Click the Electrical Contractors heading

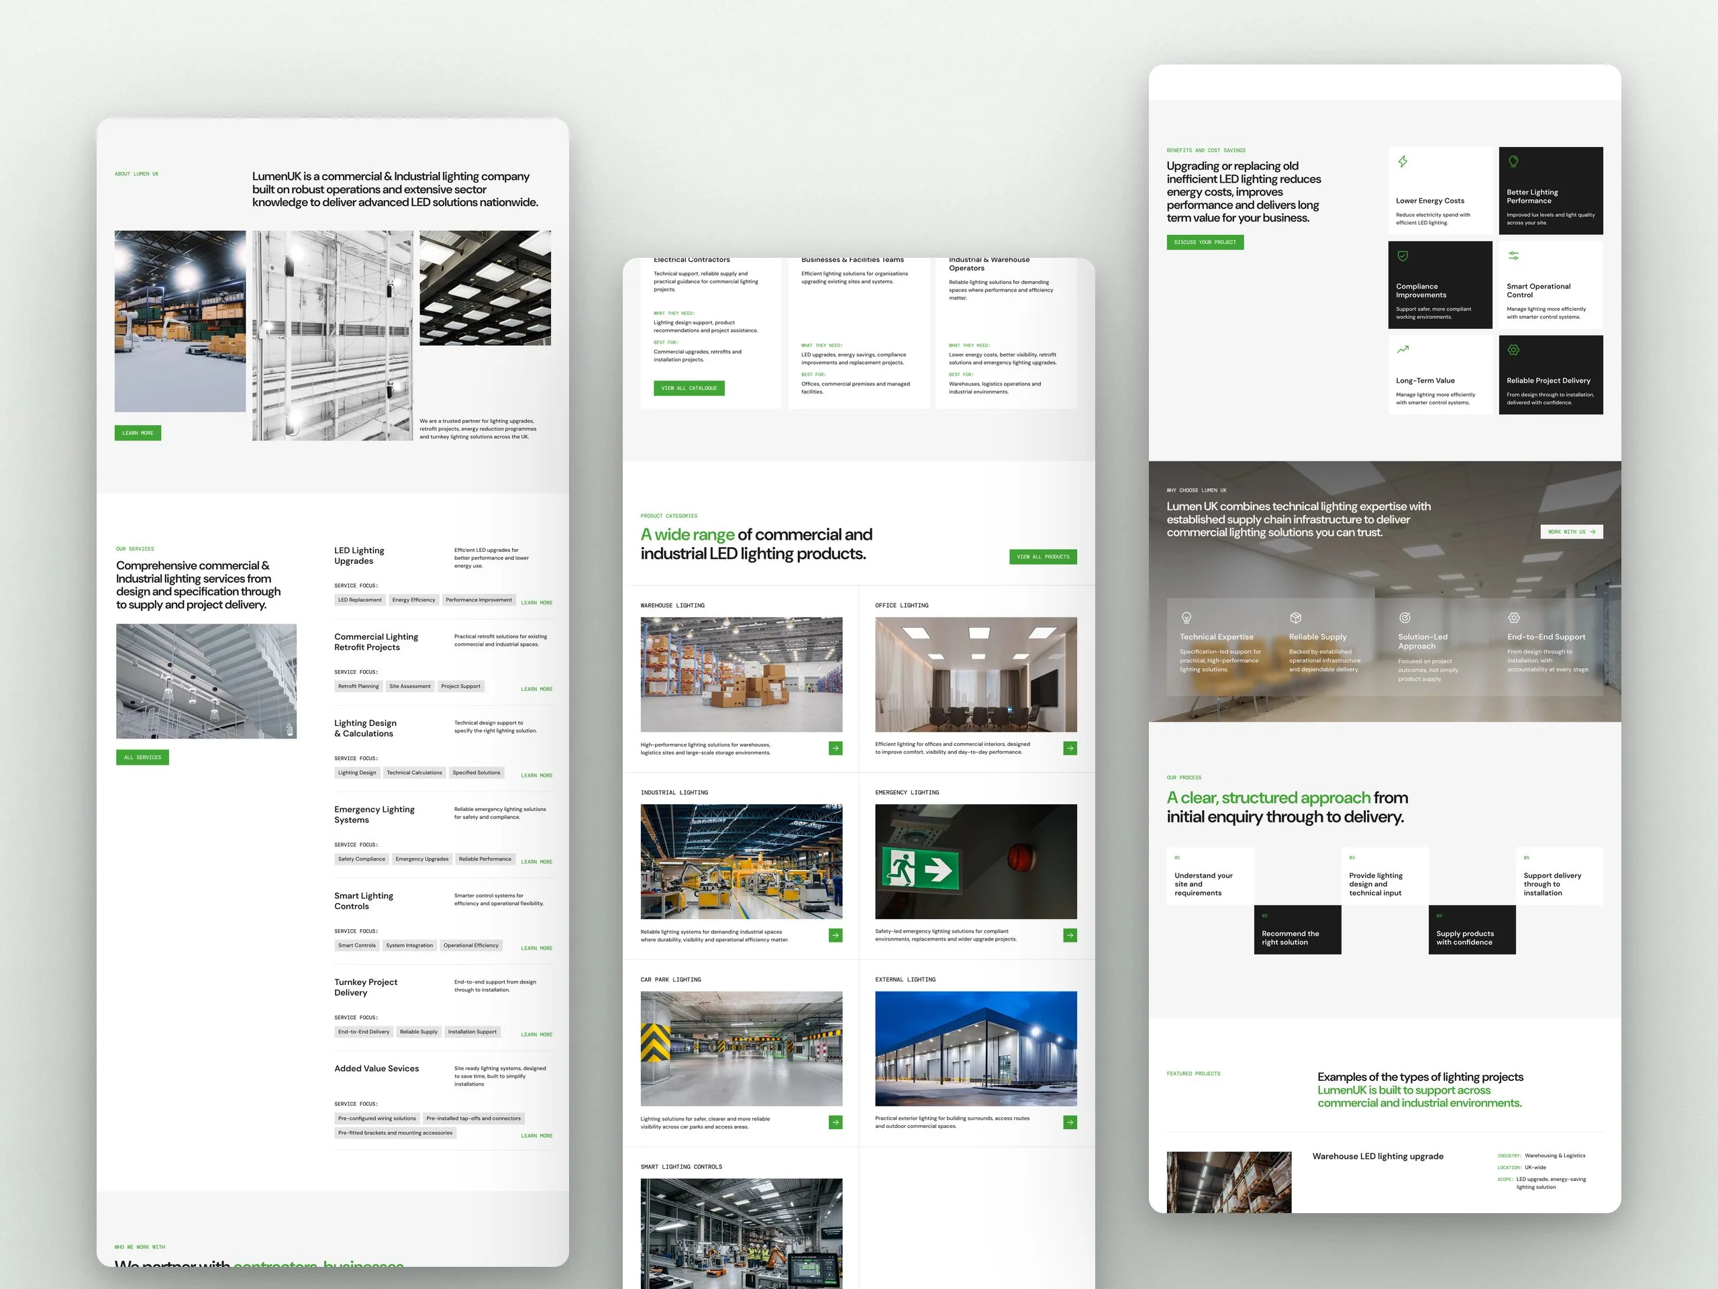tap(691, 260)
